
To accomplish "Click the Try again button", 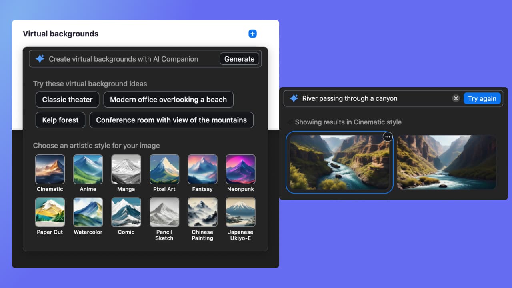I will pos(482,98).
